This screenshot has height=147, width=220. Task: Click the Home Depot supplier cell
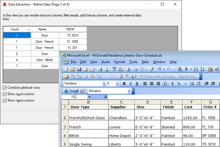(x=121, y=134)
